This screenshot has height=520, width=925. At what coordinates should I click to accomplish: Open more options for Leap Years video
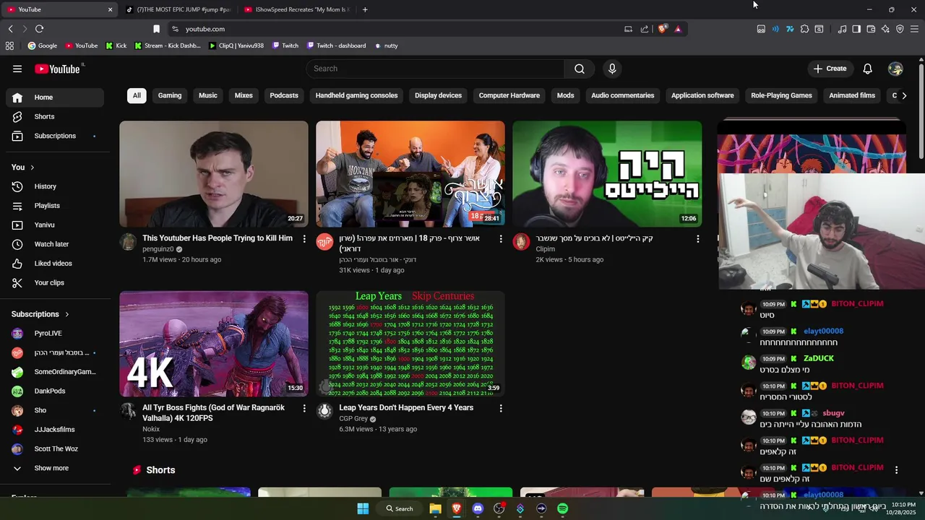(501, 408)
